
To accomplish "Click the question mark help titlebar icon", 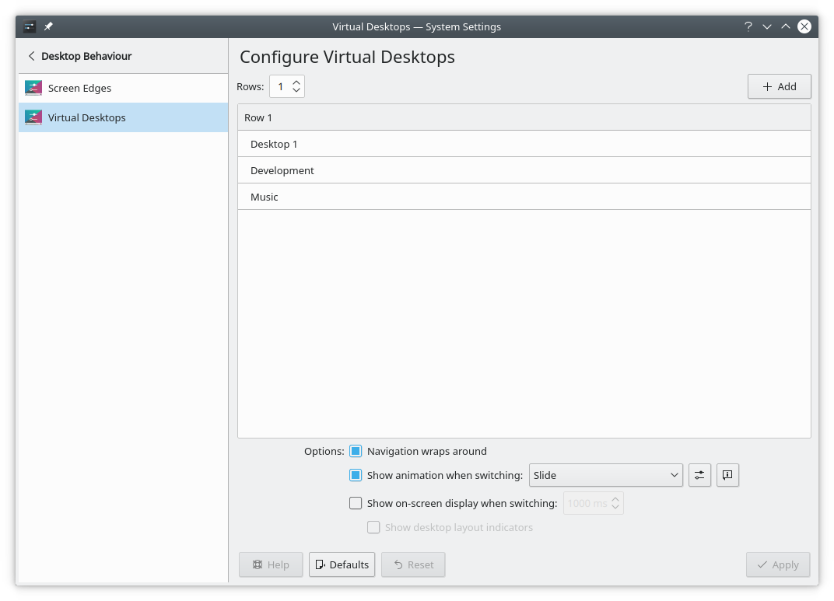I will point(748,26).
